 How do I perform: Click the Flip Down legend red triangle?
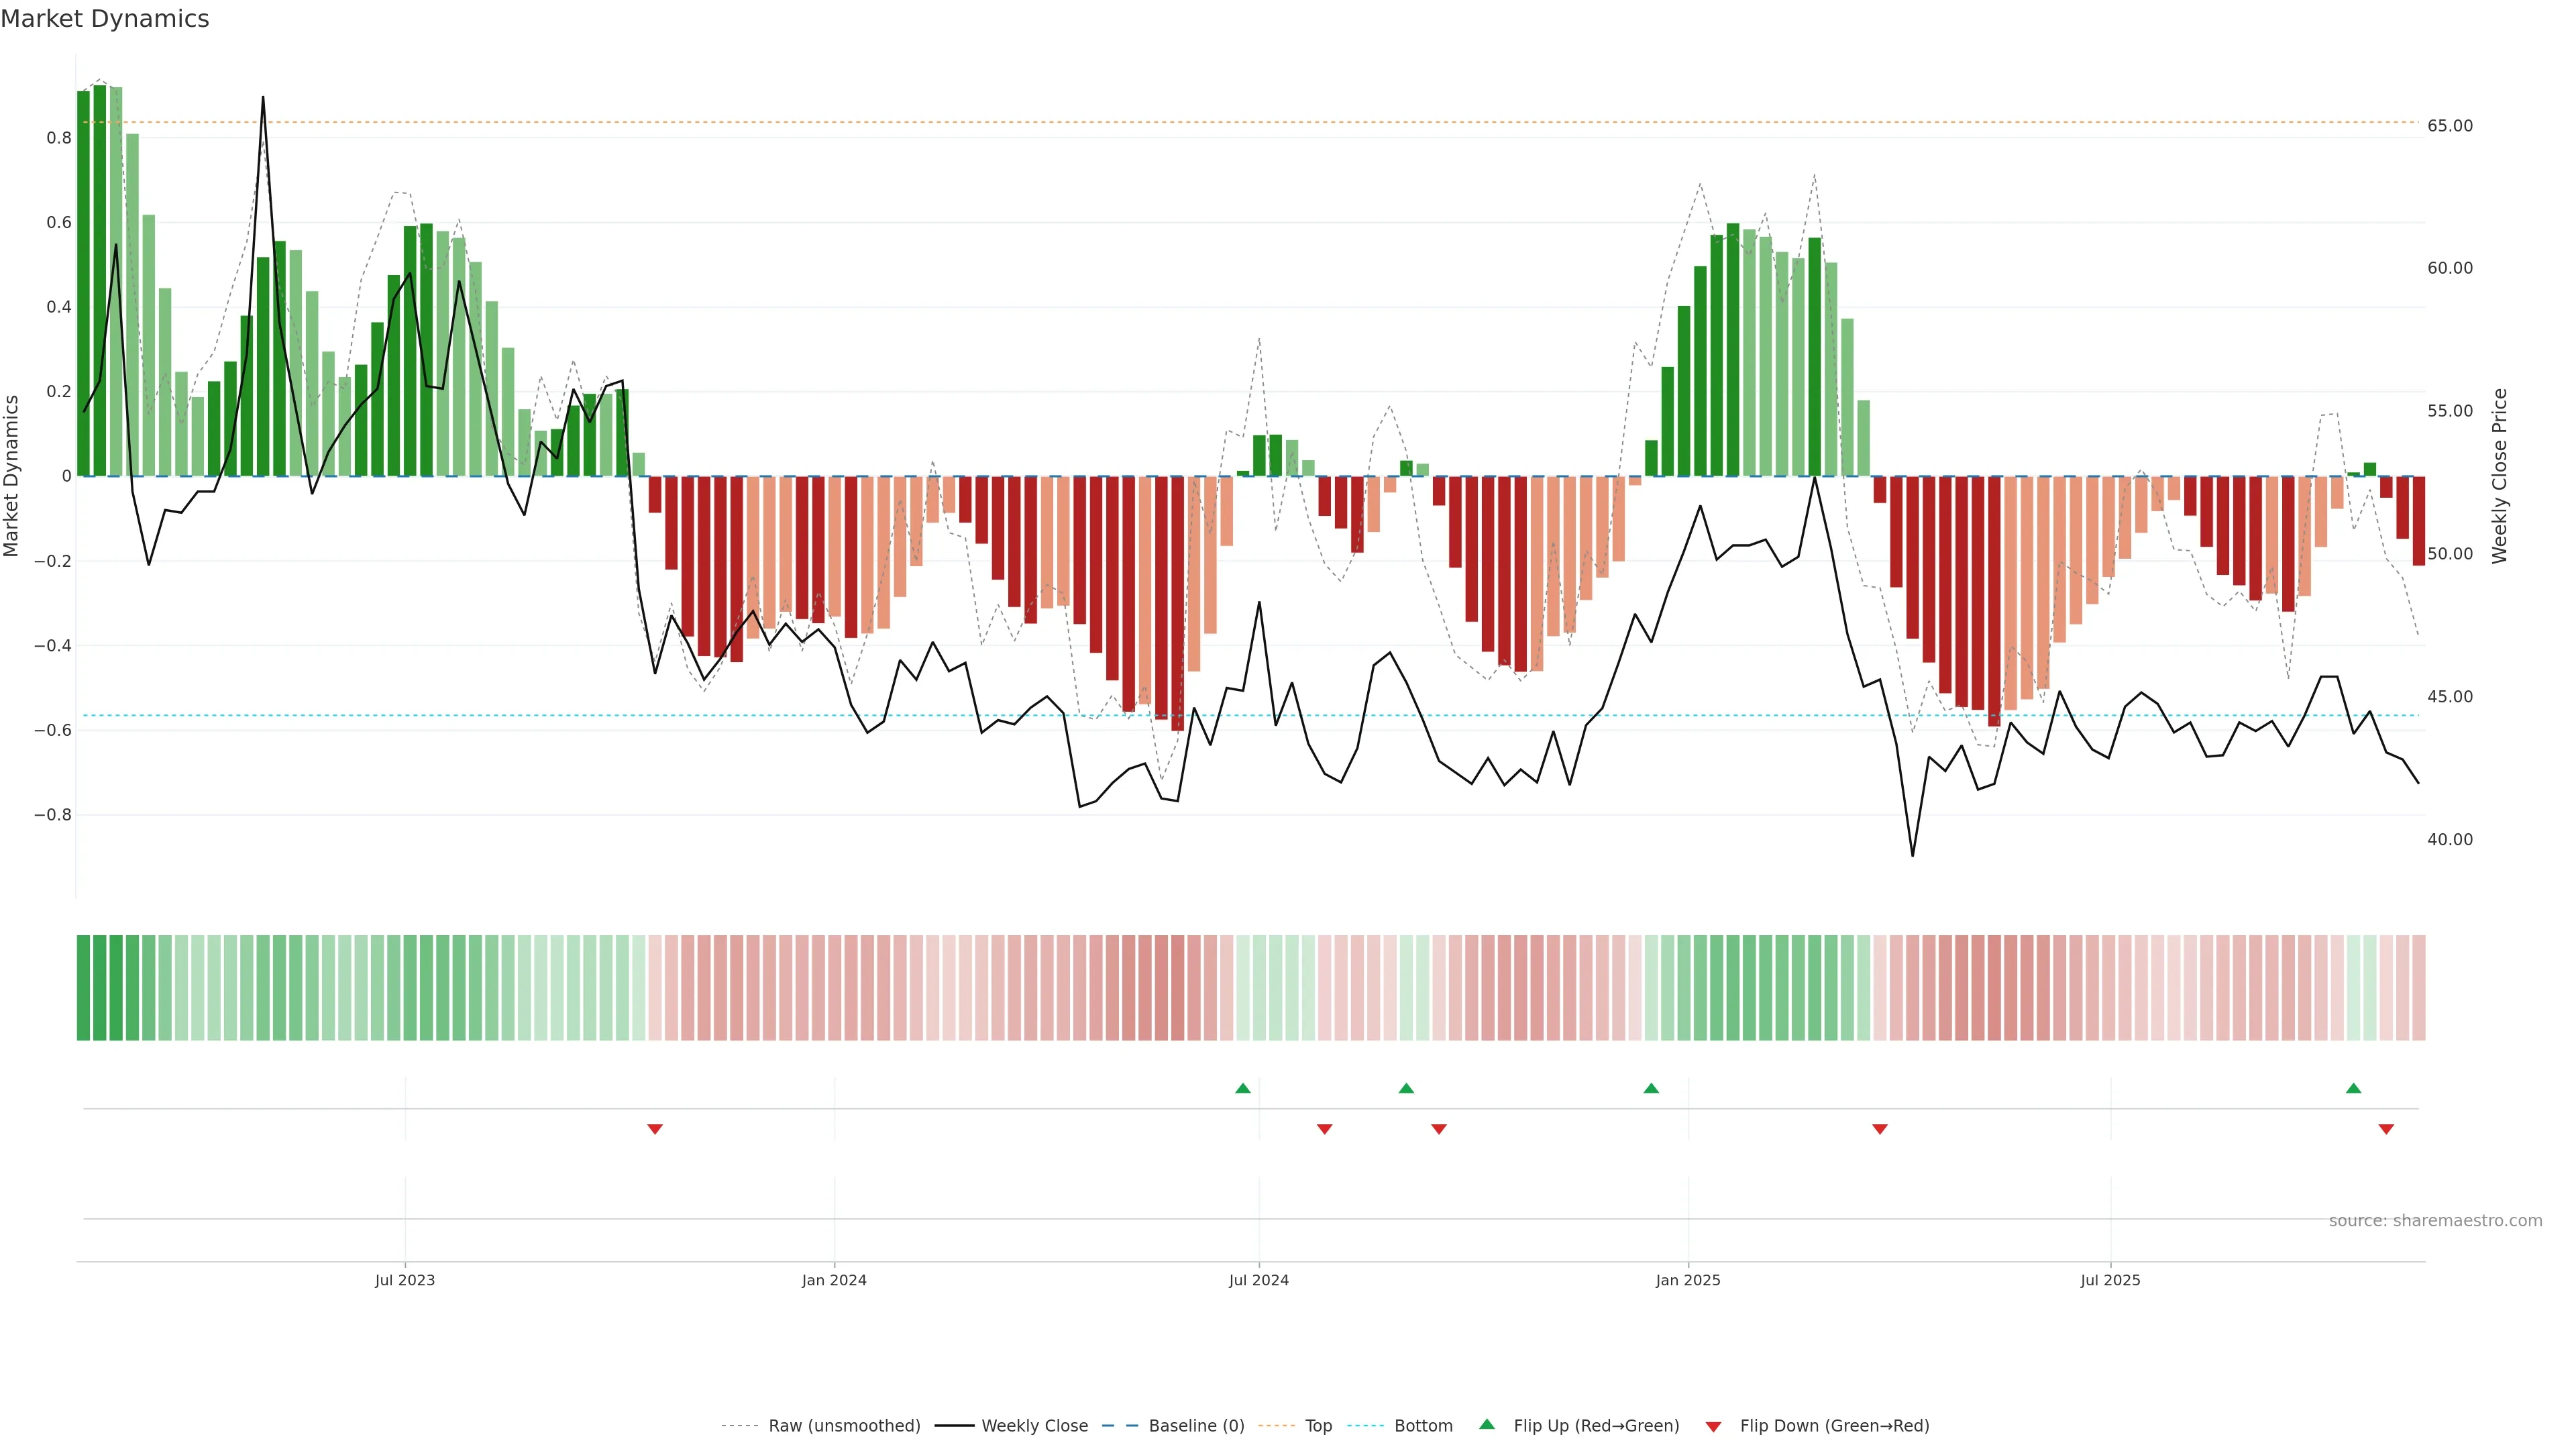(x=1713, y=1426)
